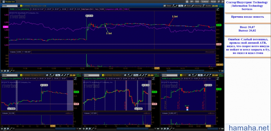This screenshot has width=271, height=131.
Task: Click the detach window icon at top right
Action: point(223,2)
